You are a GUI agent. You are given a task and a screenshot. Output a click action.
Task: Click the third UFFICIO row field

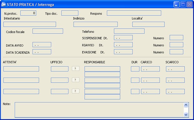point(60,91)
